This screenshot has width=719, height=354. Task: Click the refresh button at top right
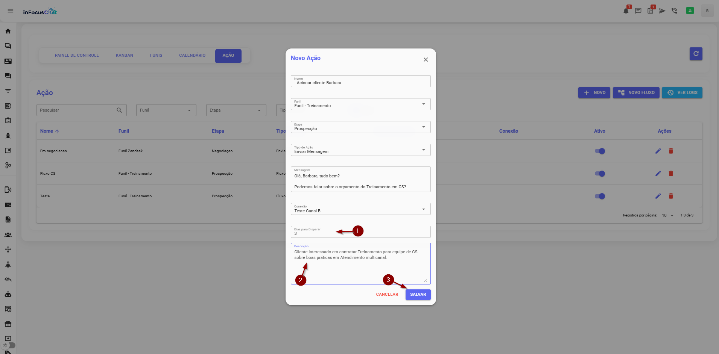click(696, 54)
